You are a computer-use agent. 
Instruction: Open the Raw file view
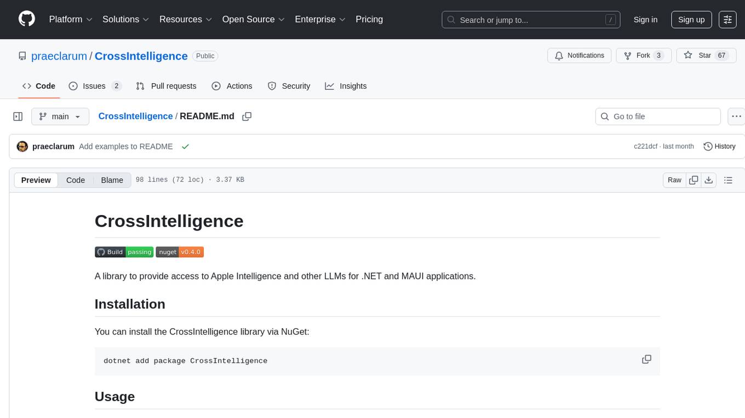tap(674, 180)
